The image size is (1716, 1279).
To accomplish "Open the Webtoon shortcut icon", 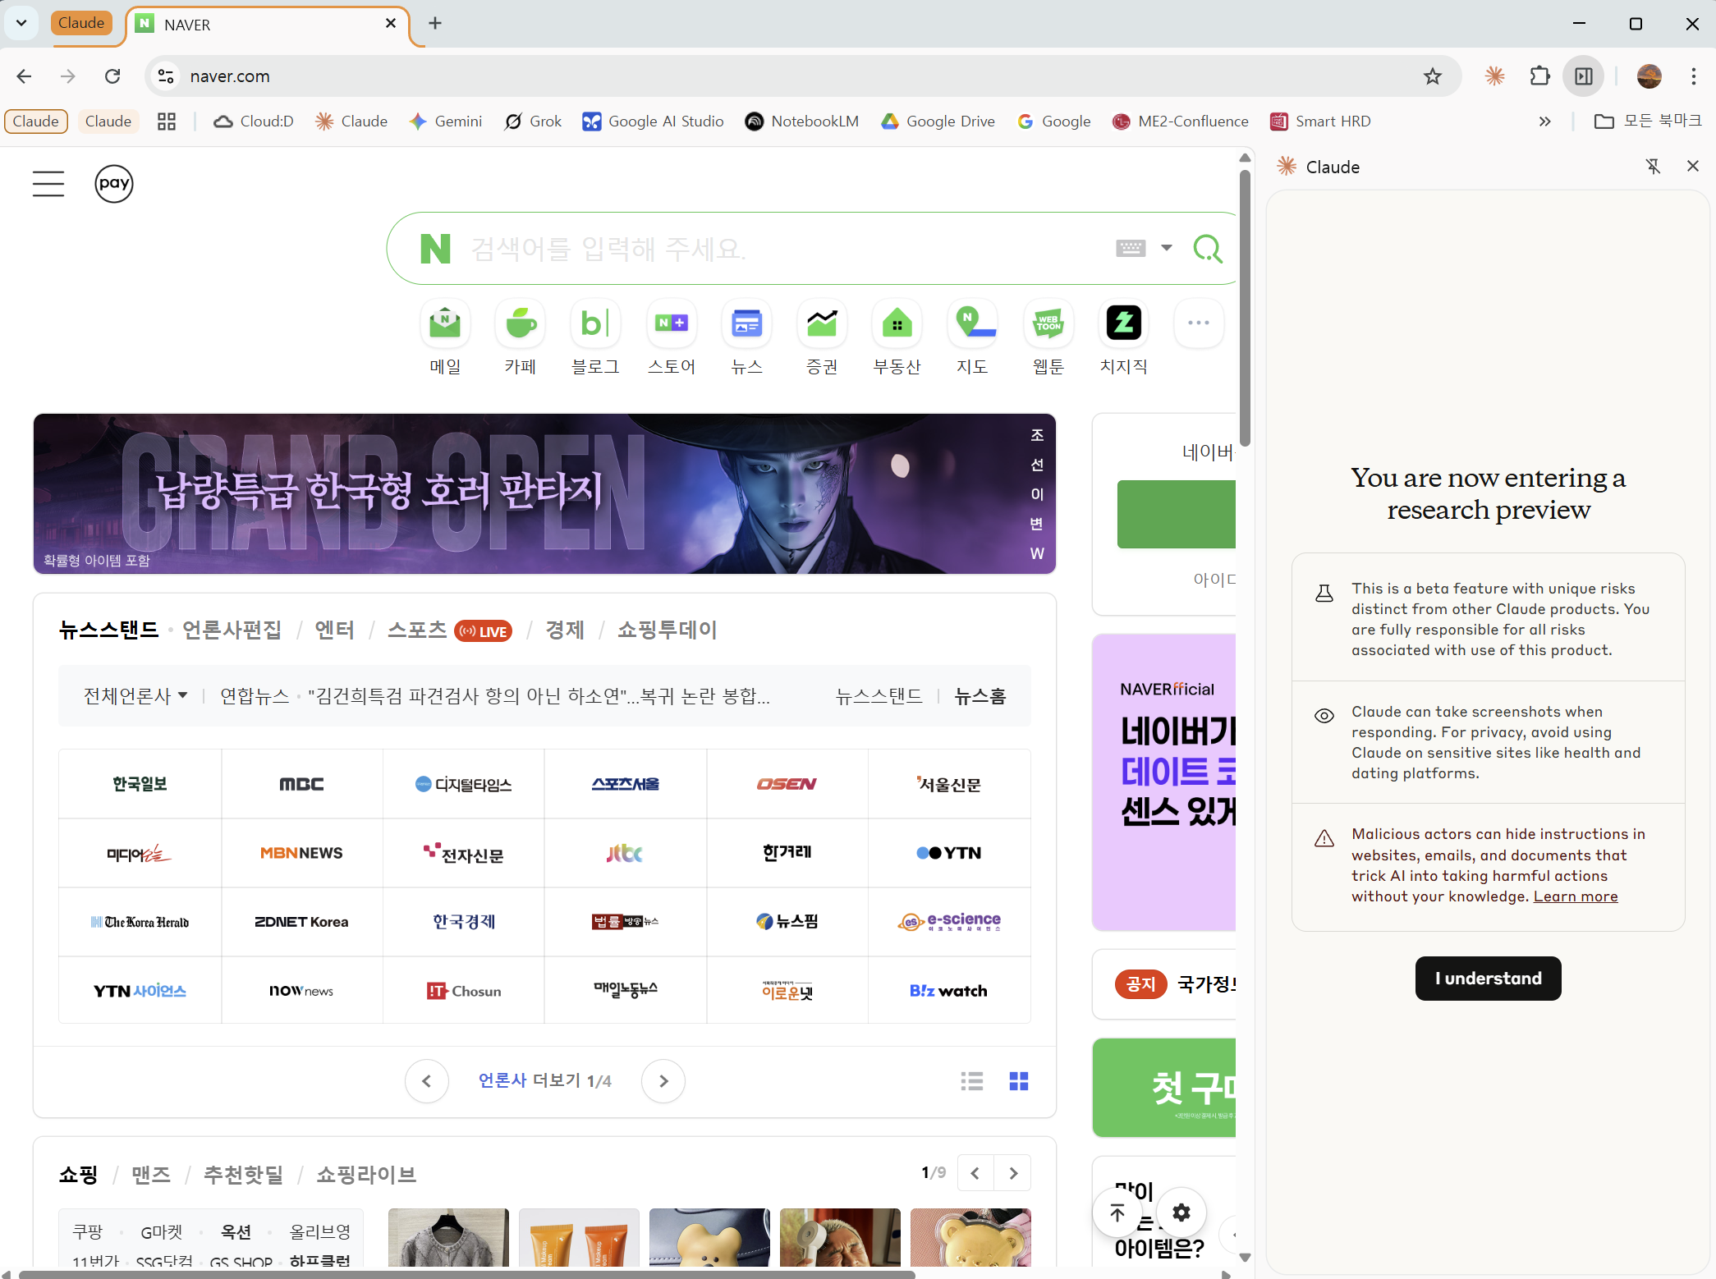I will pos(1048,323).
